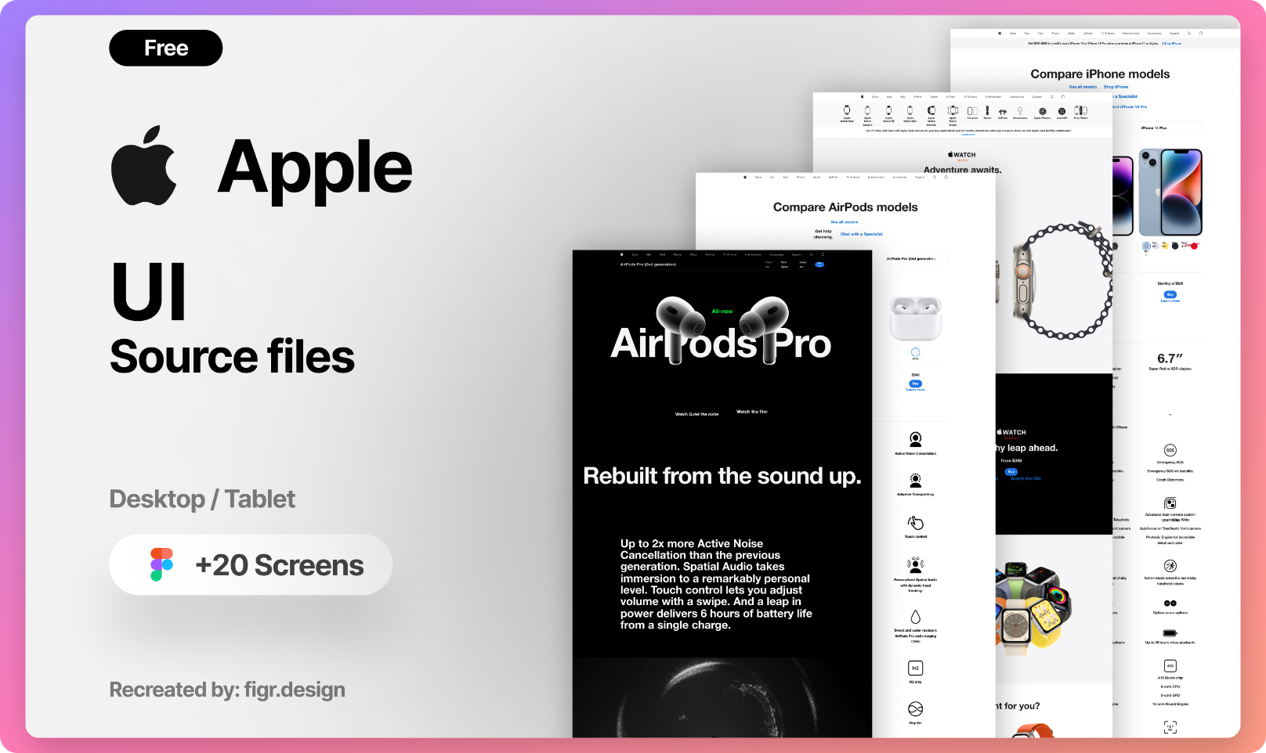The height and width of the screenshot is (753, 1266).
Task: Click the dual-camera system icon
Action: tap(1170, 503)
